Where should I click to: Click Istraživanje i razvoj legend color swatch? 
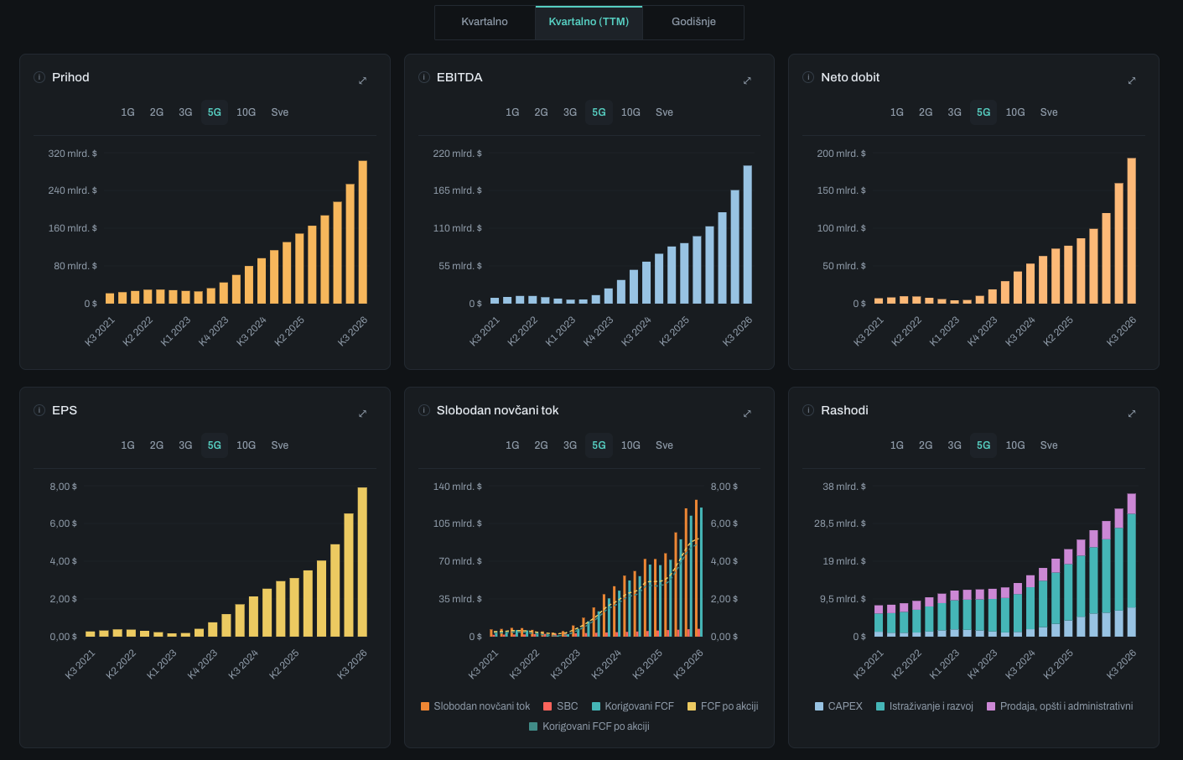pos(880,706)
